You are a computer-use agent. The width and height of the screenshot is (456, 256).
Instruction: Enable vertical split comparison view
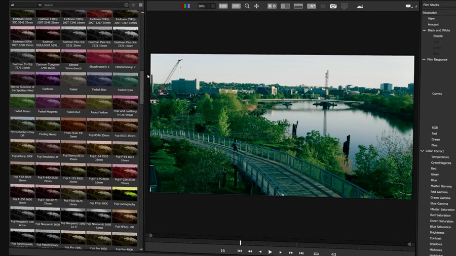coord(285,6)
